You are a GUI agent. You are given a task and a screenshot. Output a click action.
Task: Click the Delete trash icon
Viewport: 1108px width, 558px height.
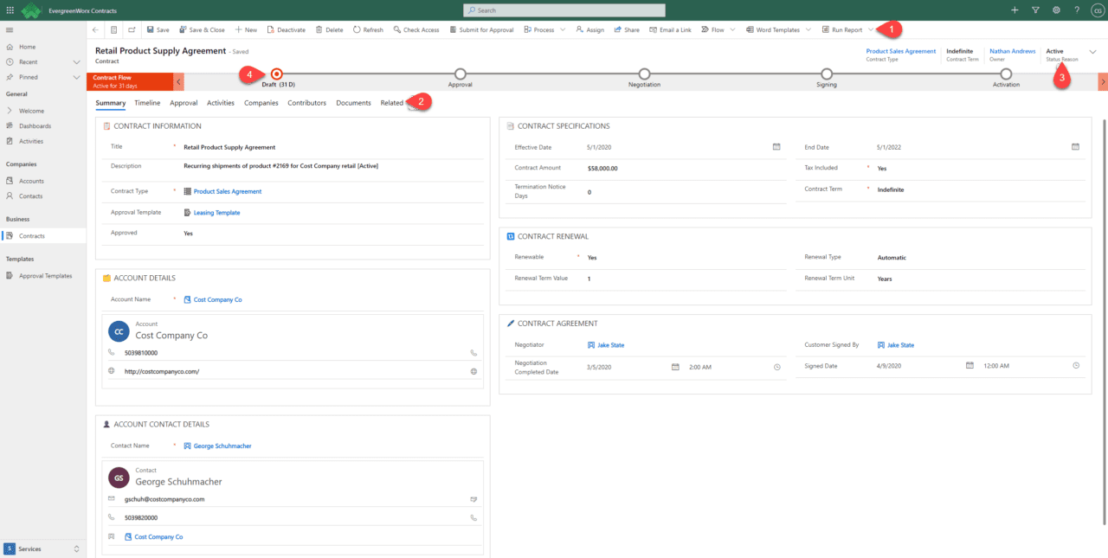[x=318, y=29]
